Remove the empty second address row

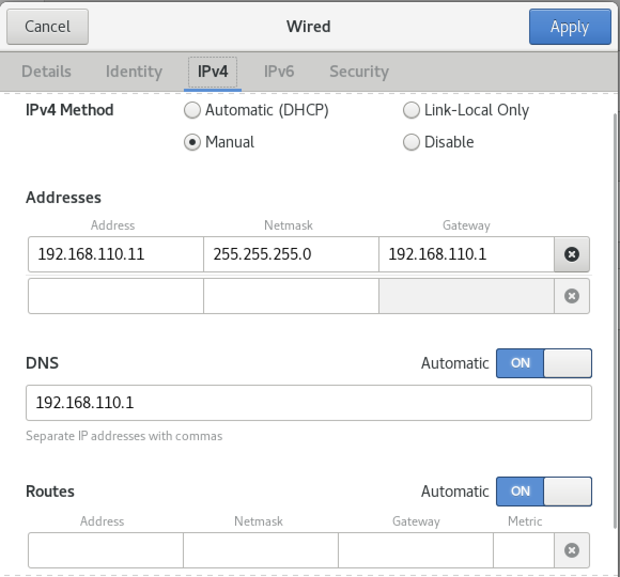572,296
